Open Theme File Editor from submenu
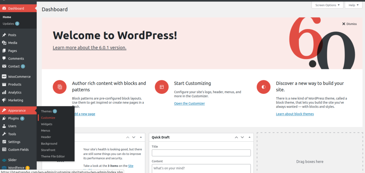365x173 pixels. pos(53,156)
